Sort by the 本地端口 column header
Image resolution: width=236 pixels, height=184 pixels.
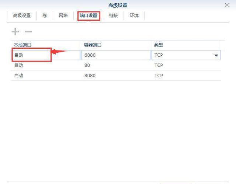46,45
